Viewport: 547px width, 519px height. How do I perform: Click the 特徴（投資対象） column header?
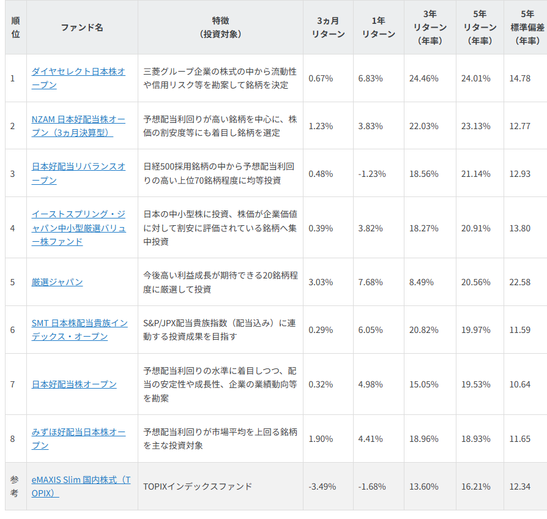click(x=220, y=27)
